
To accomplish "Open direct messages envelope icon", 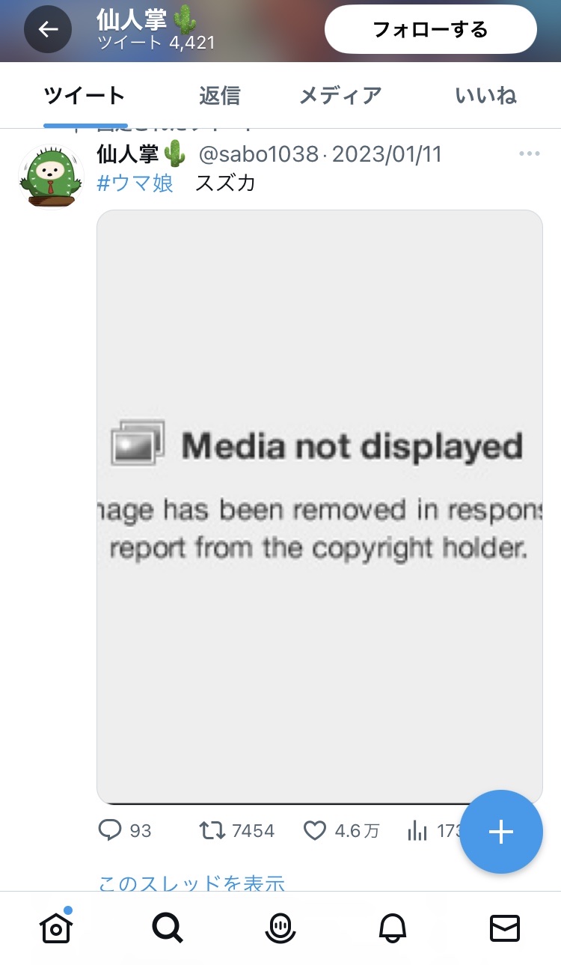I will 505,928.
